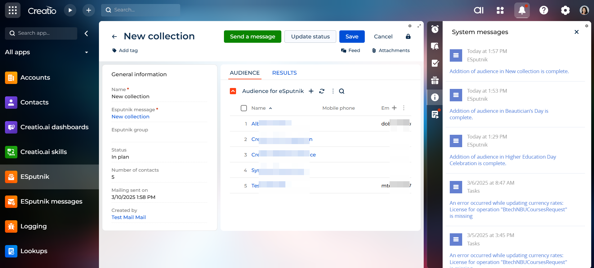Open audience table column options menu
This screenshot has height=268, width=594.
[x=404, y=108]
